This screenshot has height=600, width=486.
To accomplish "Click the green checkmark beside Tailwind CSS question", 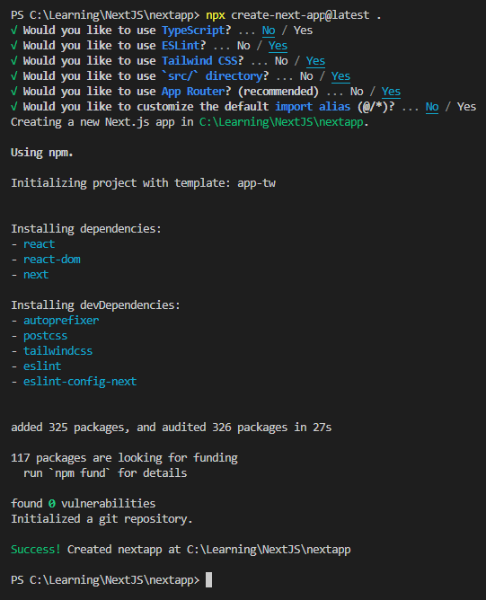I will point(14,61).
